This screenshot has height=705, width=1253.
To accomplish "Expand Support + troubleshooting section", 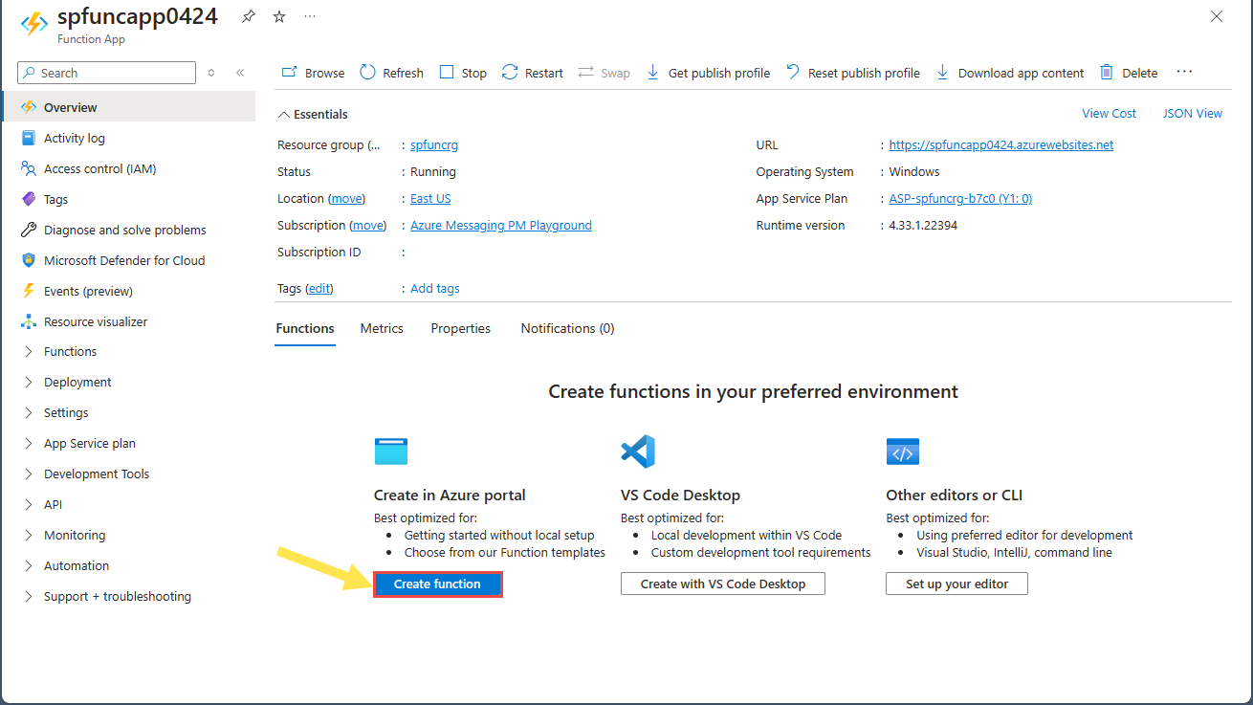I will pyautogui.click(x=29, y=597).
